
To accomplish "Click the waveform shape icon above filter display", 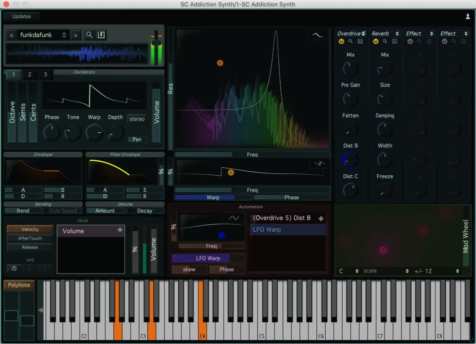I will click(317, 35).
